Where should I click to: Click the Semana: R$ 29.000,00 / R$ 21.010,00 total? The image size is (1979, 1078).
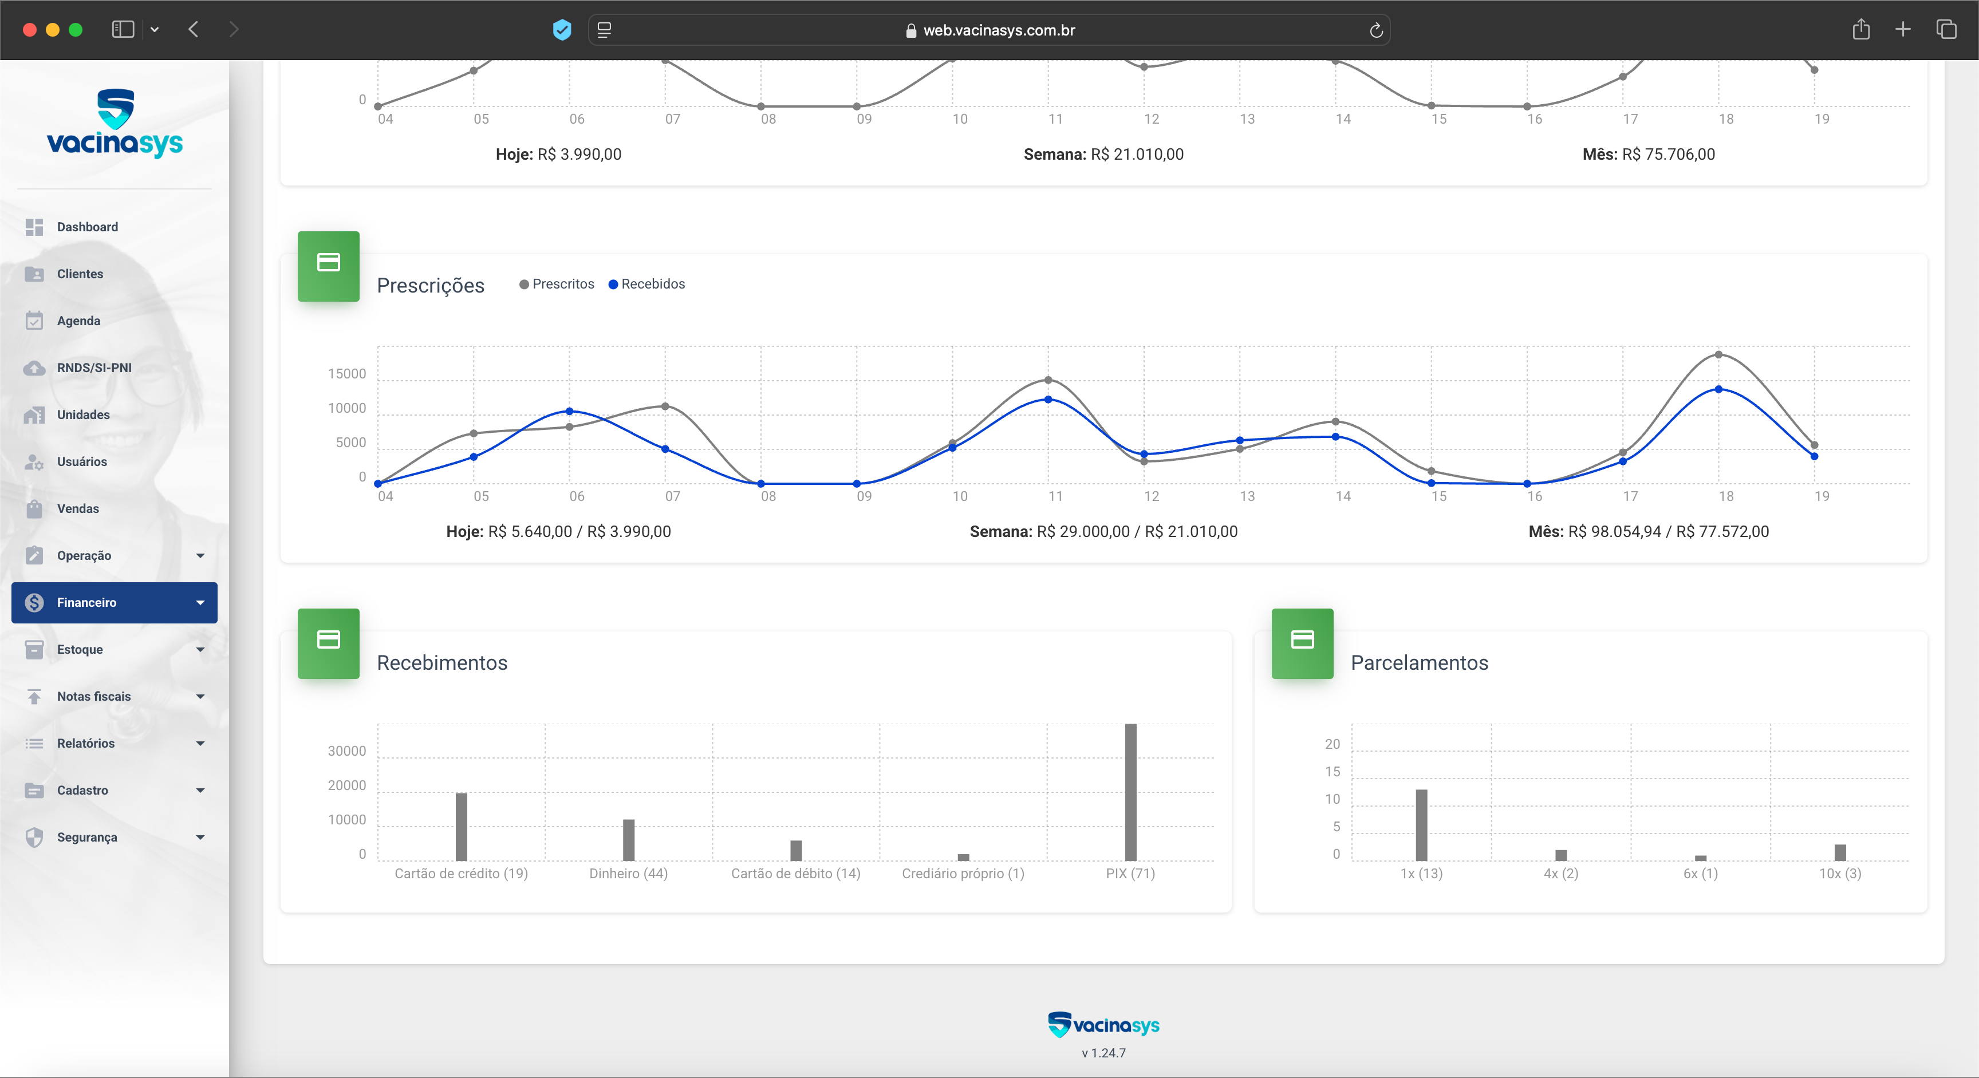pos(1103,532)
